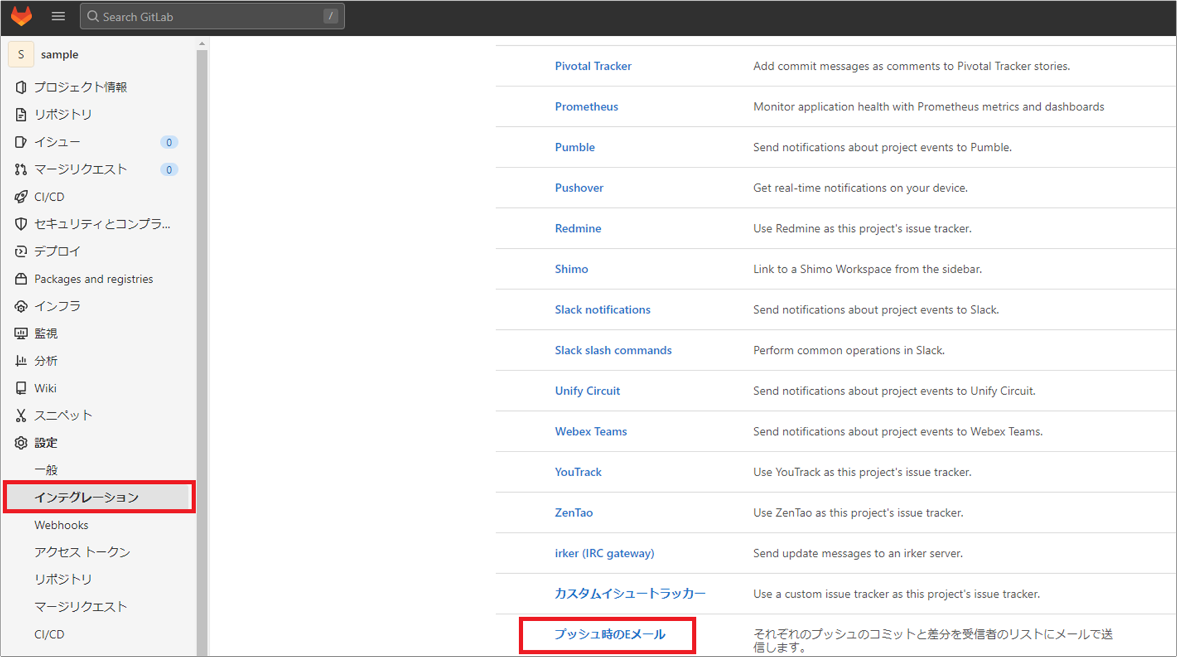
Task: Open the sample project avatar
Action: (21, 55)
